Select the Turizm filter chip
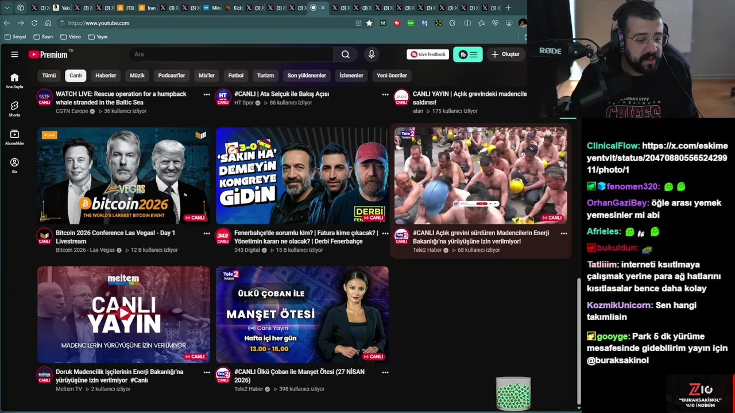The height and width of the screenshot is (413, 735). pos(265,76)
